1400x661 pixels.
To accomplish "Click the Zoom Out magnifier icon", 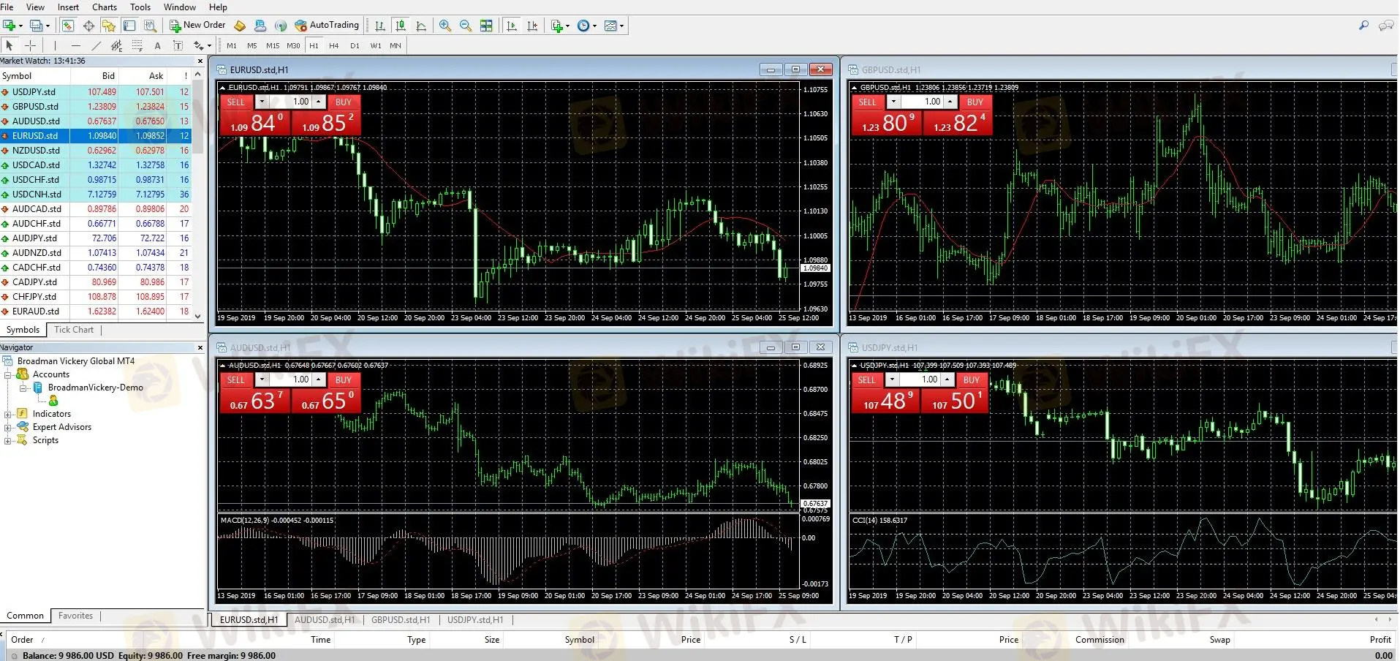I will click(x=465, y=26).
